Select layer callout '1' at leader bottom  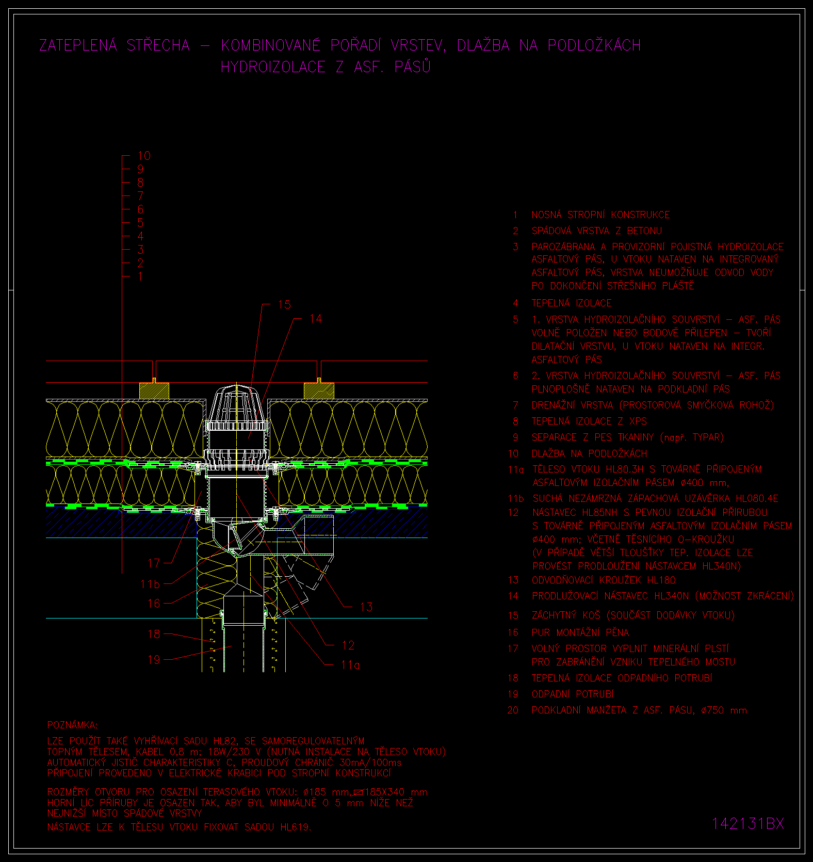click(140, 276)
